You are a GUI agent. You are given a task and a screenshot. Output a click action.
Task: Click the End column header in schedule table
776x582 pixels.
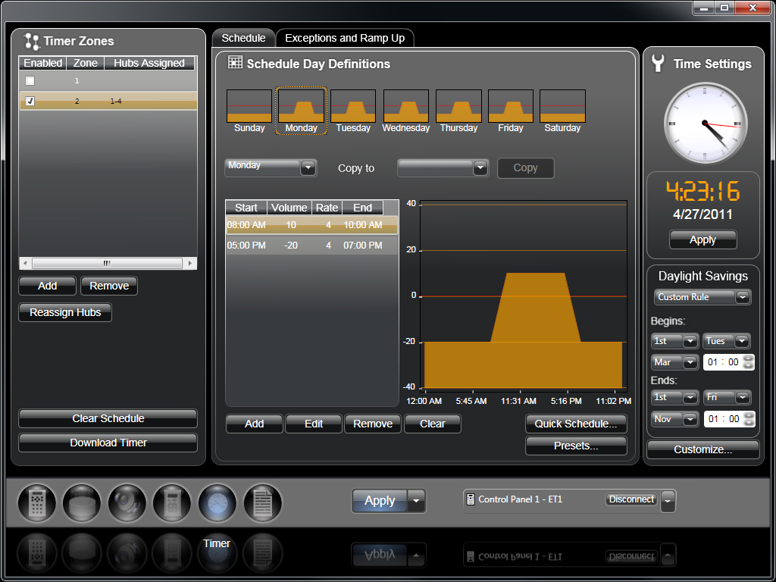(362, 208)
